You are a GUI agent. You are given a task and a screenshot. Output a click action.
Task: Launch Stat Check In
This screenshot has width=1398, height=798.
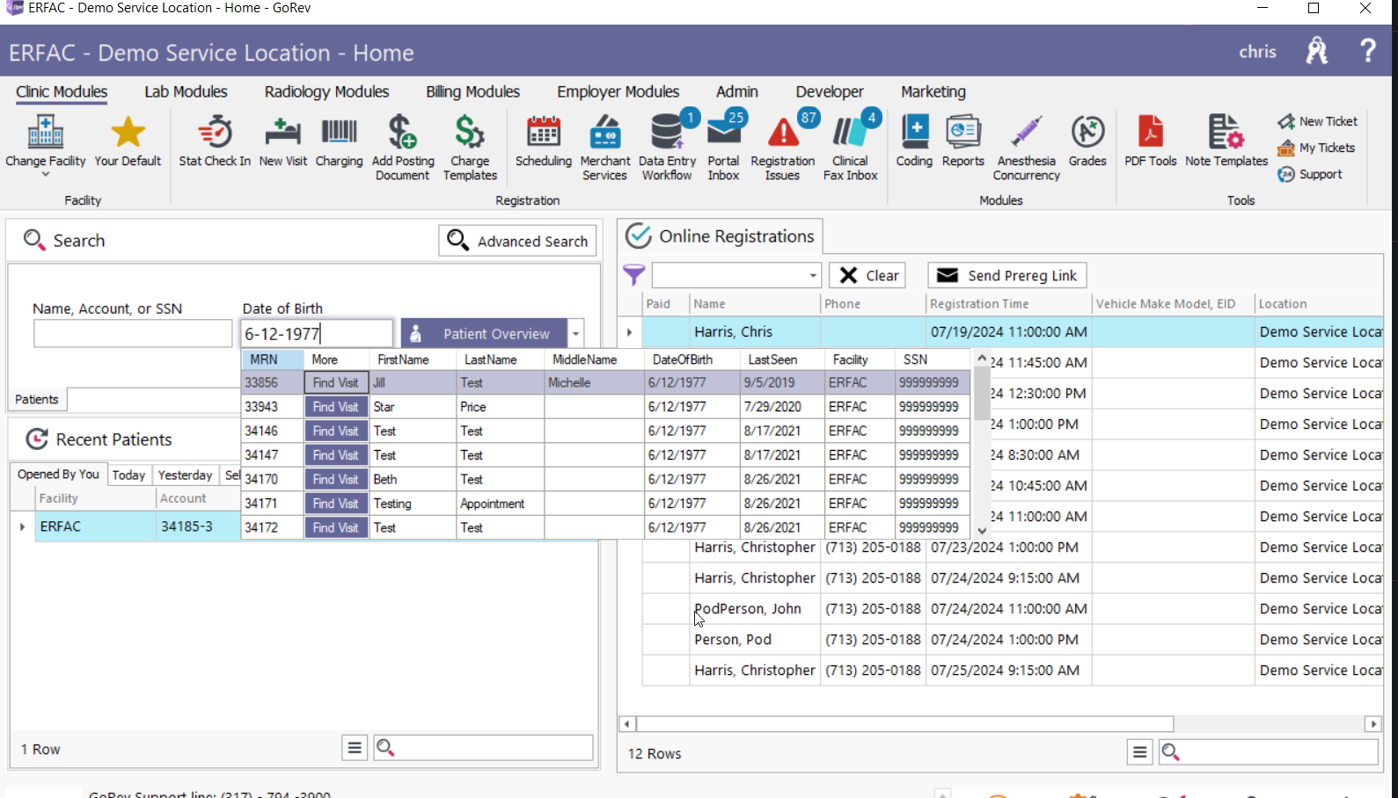click(215, 141)
